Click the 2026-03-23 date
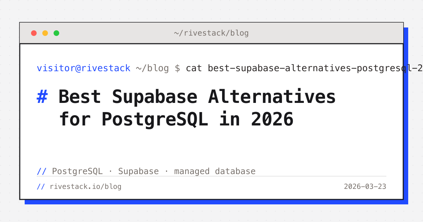Image resolution: width=423 pixels, height=222 pixels. [x=365, y=186]
